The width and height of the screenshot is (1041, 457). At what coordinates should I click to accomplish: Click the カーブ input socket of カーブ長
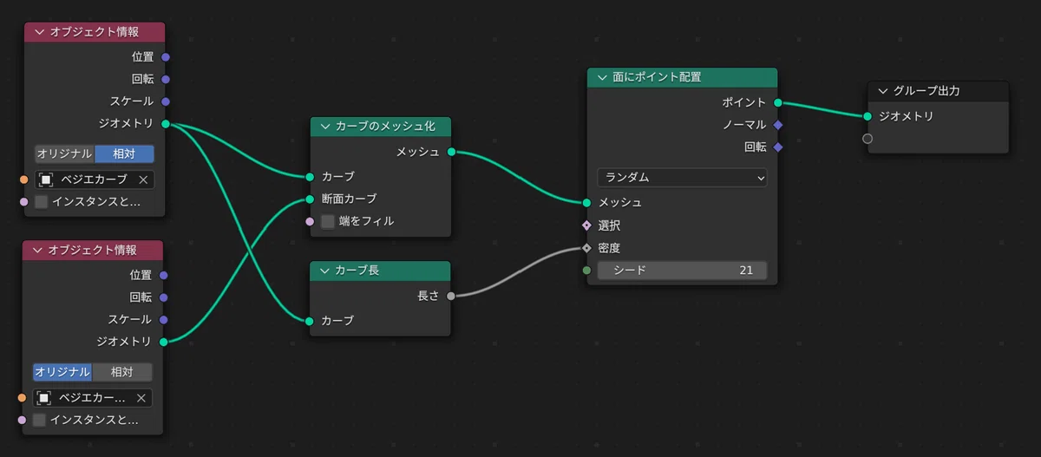[310, 321]
